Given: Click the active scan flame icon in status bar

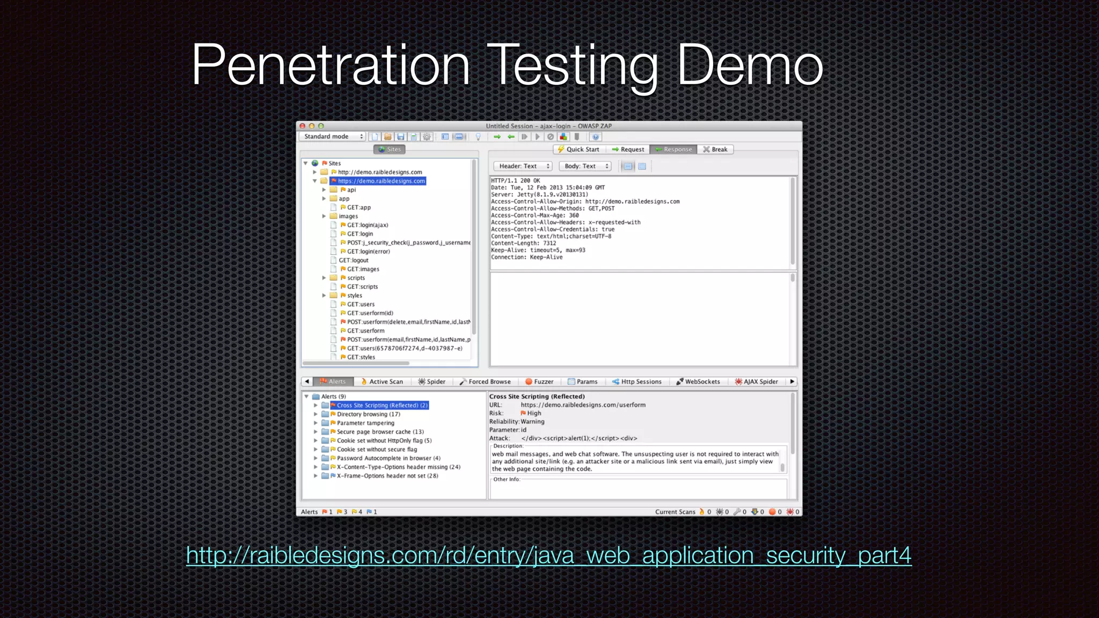Looking at the screenshot, I should coord(701,512).
